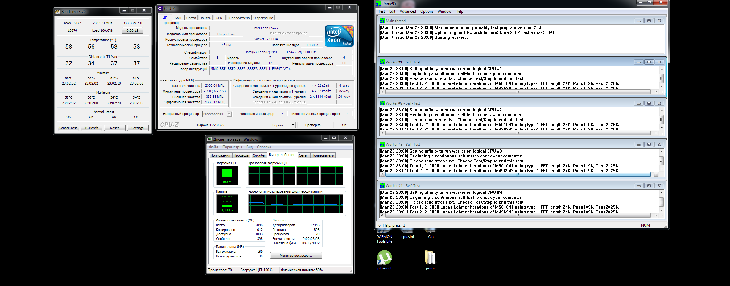Click the Task Manager title bar icon

209,139
